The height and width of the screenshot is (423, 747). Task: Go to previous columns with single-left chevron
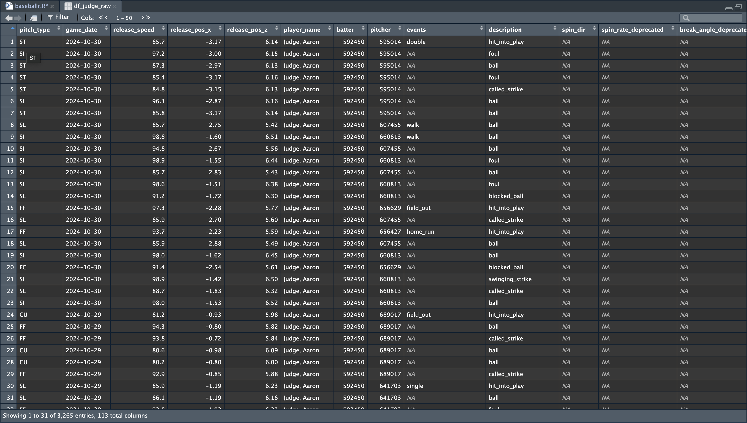pos(107,18)
